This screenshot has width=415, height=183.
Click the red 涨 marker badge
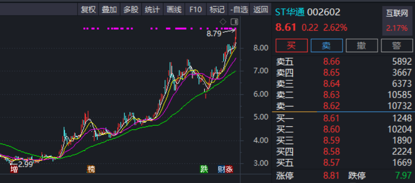(229, 170)
